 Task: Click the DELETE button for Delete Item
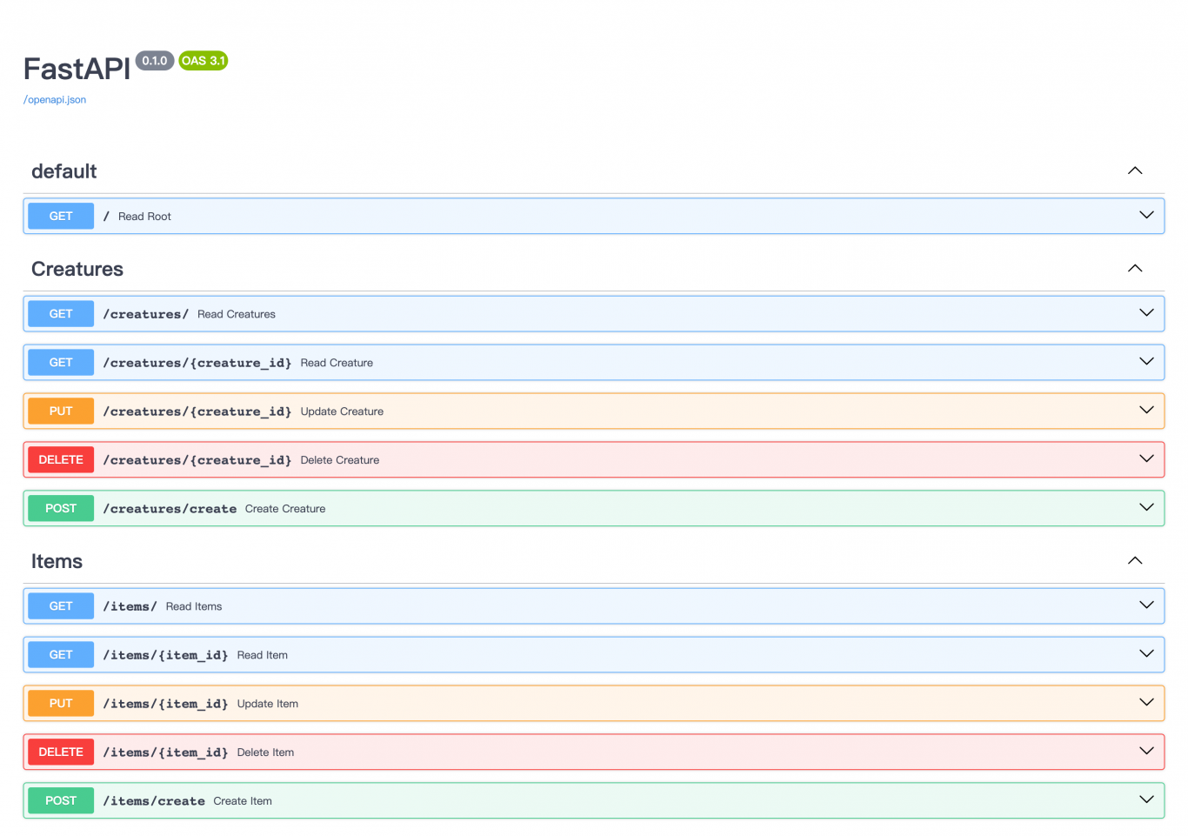tap(61, 752)
